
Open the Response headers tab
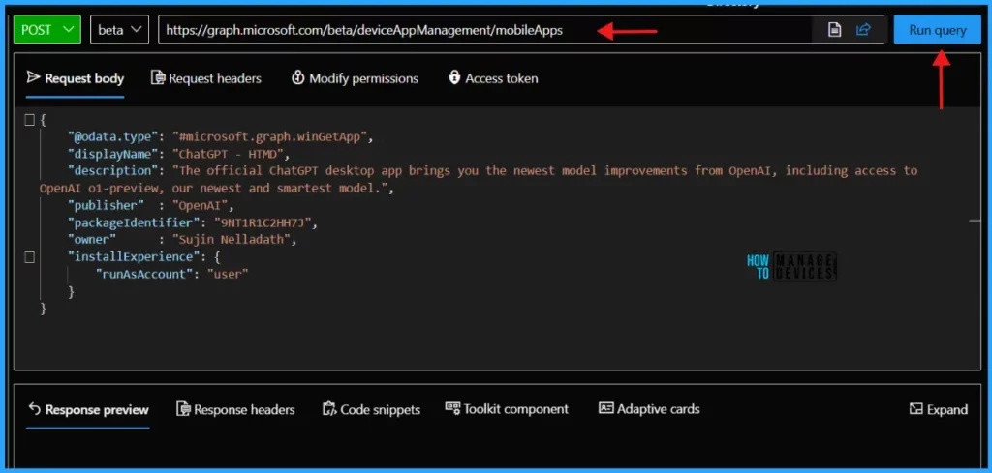(235, 410)
